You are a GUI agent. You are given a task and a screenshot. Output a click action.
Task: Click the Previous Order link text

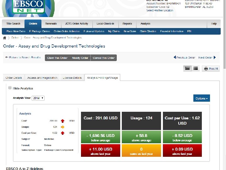(x=186, y=58)
